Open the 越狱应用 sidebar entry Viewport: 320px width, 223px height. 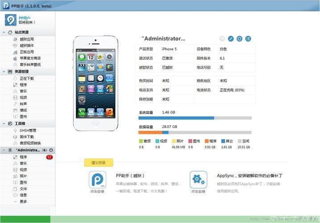pos(27,39)
